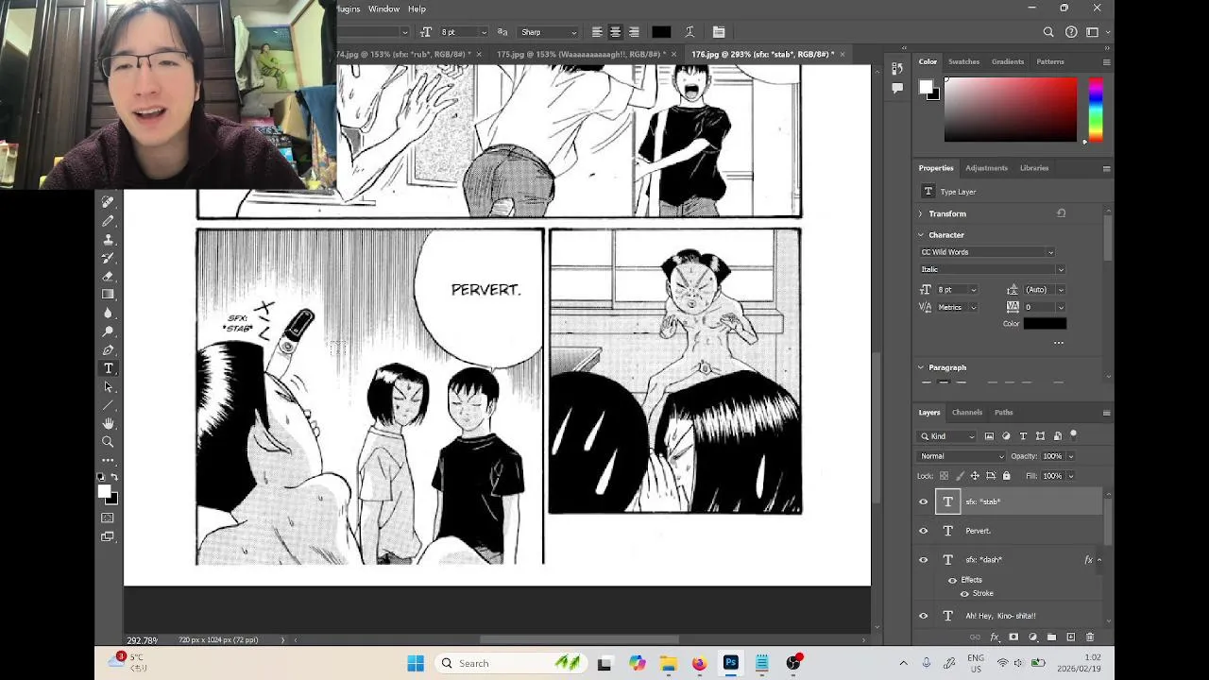Switch to the Swatches tab
This screenshot has height=680, width=1209.
[x=963, y=61]
